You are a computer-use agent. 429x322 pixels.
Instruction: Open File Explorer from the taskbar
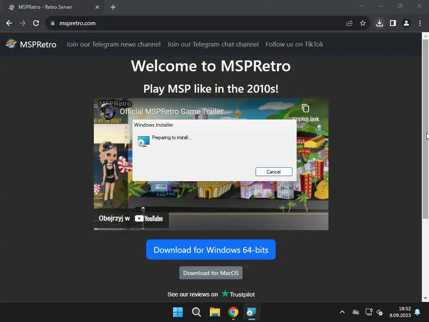215,312
